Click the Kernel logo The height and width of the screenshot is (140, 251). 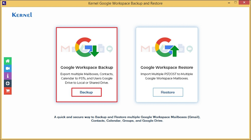point(22,15)
